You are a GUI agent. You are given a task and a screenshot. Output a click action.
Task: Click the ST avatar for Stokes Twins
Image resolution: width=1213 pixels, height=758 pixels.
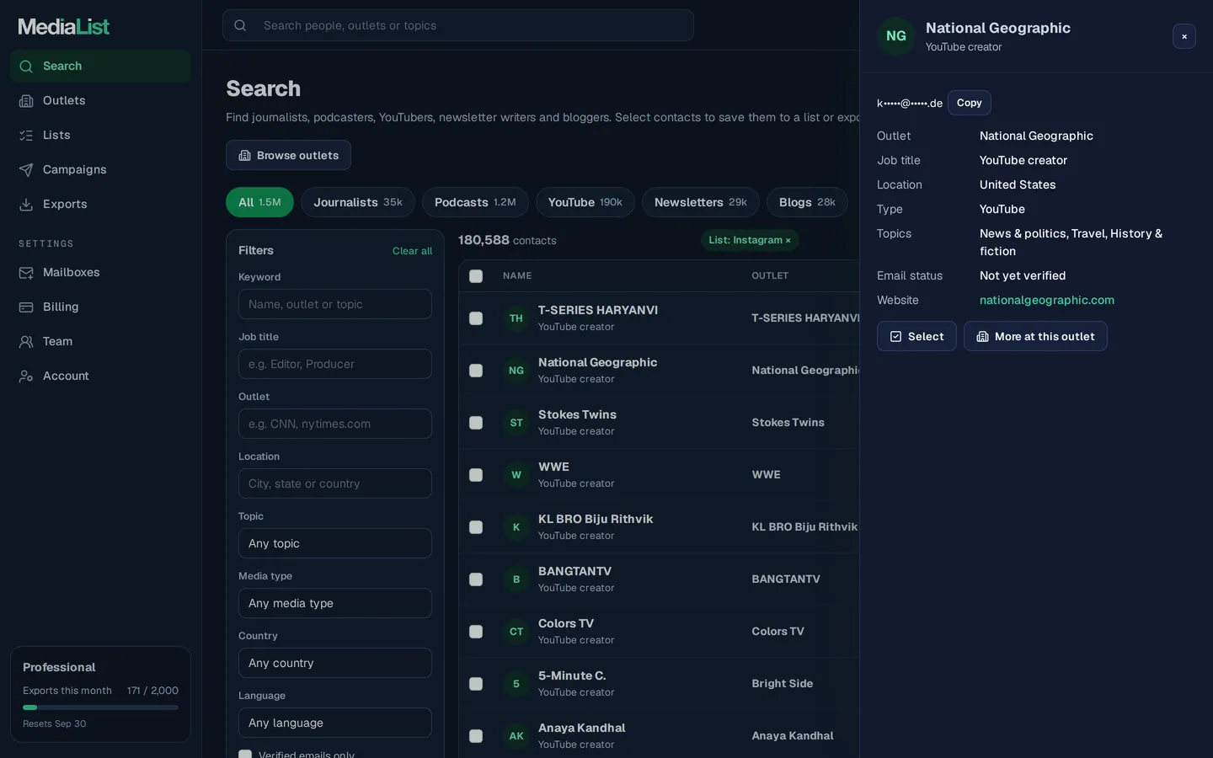pos(516,423)
